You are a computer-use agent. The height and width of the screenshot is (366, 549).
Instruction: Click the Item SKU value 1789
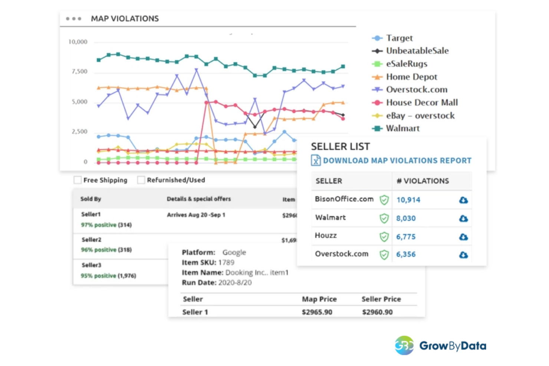tap(226, 263)
